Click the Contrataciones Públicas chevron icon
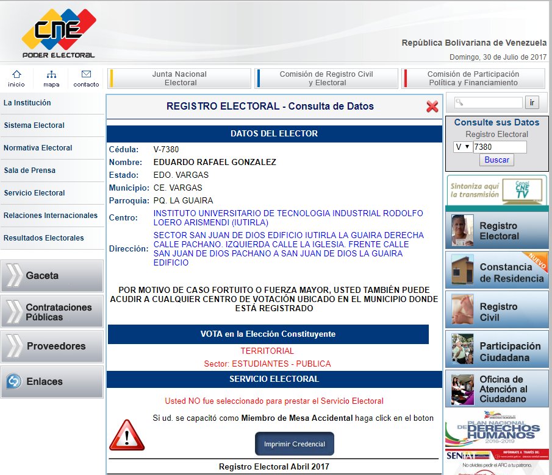The width and height of the screenshot is (552, 475). 14,312
